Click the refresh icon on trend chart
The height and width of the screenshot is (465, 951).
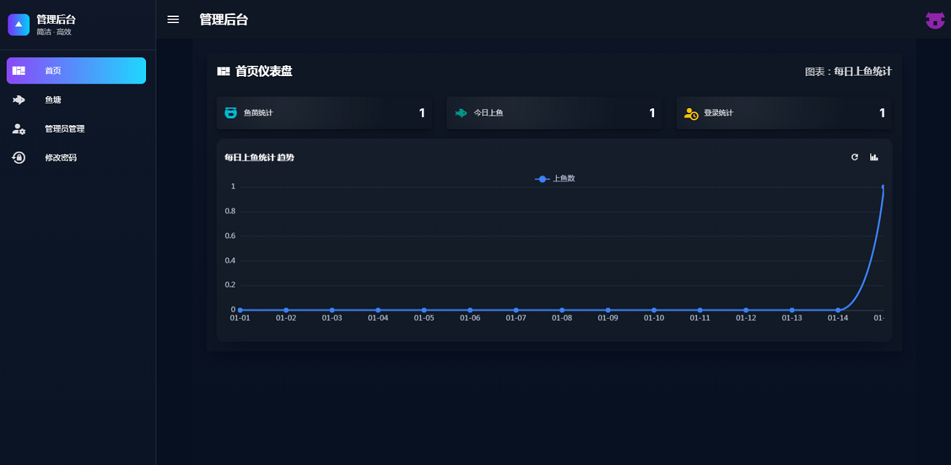(x=855, y=157)
